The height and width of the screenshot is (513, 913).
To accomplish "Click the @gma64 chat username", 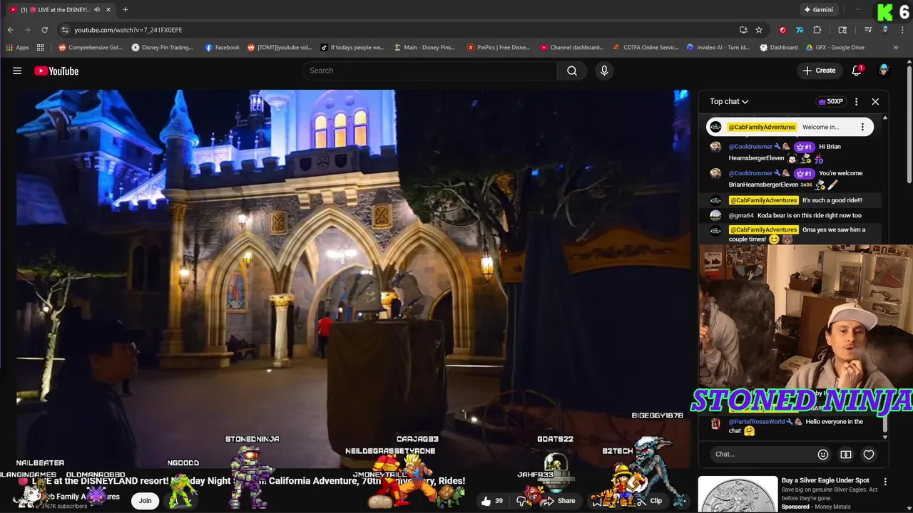I will 741,215.
